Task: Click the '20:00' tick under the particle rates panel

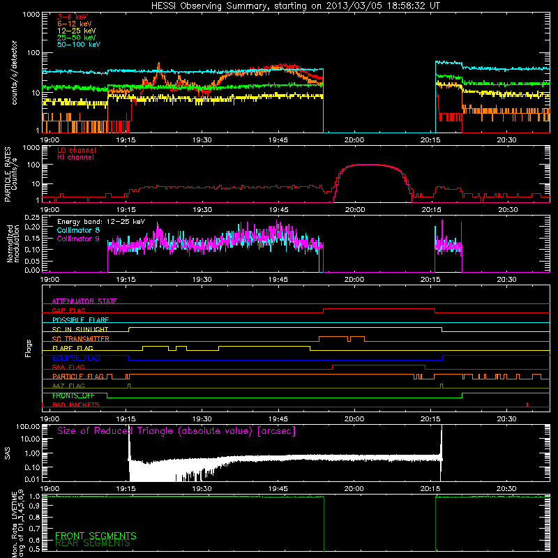Action: [355, 210]
